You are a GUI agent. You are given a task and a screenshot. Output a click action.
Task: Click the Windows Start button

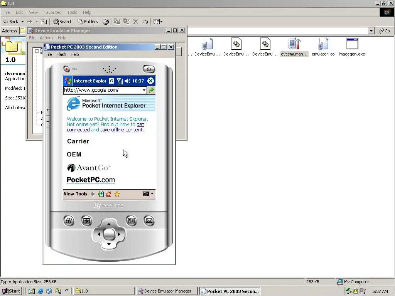pos(11,291)
